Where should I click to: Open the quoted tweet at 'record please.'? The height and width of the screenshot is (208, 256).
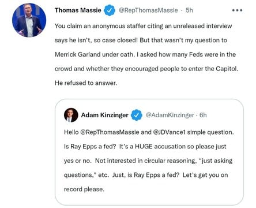[84, 189]
